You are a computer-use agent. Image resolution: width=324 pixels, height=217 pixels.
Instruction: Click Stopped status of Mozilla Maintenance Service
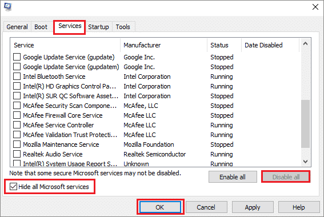pyautogui.click(x=222, y=144)
